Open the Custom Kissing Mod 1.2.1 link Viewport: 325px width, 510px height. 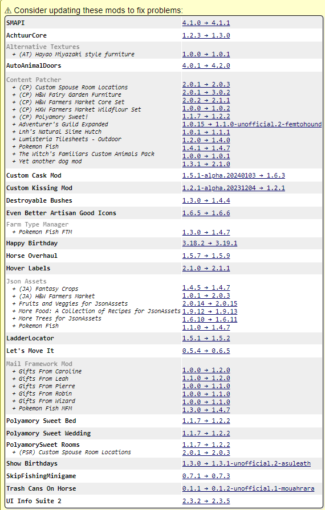coord(234,188)
